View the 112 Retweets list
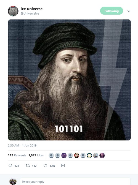The width and height of the screenshot is (138, 185). click(x=17, y=155)
